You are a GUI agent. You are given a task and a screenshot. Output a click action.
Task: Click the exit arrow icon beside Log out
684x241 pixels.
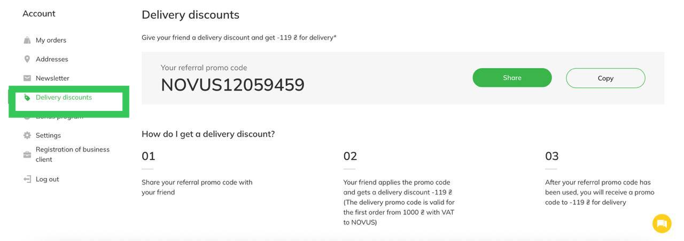27,179
